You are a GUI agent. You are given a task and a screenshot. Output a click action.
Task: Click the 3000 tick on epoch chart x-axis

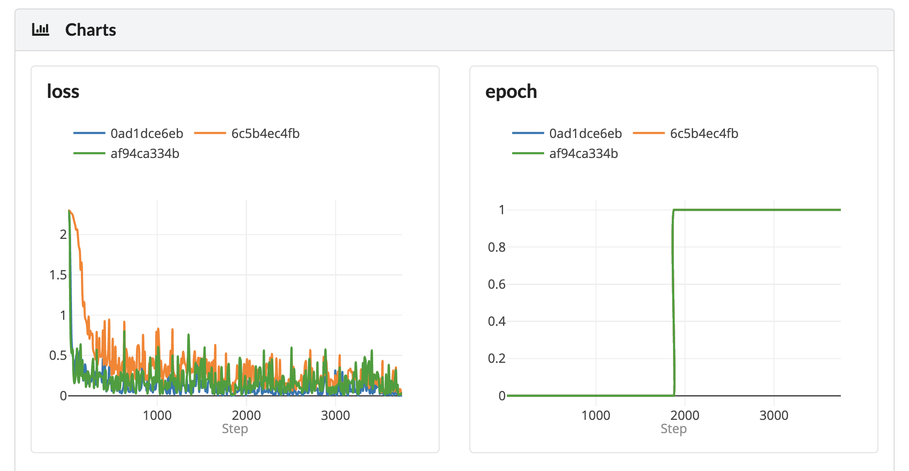[x=774, y=415]
